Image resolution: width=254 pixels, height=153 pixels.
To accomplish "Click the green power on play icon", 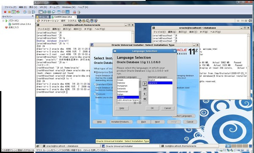I will [x=14, y=12].
